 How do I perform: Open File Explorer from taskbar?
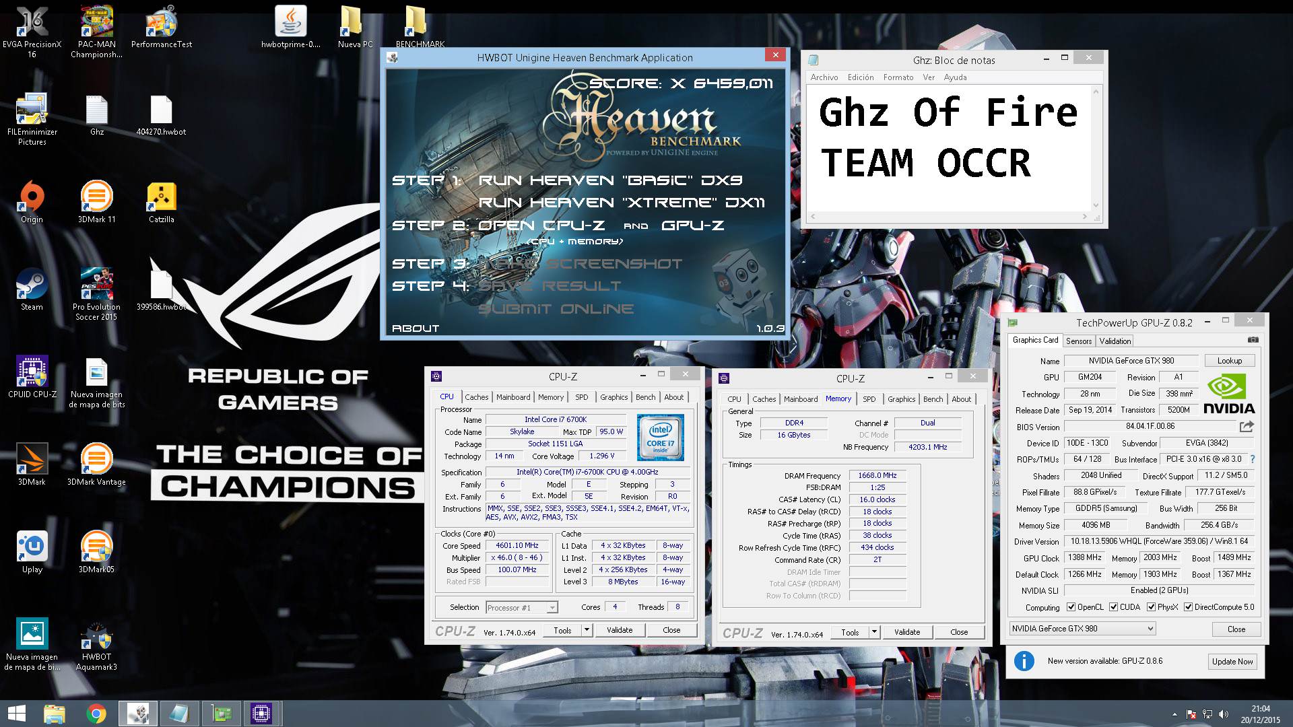coord(55,714)
